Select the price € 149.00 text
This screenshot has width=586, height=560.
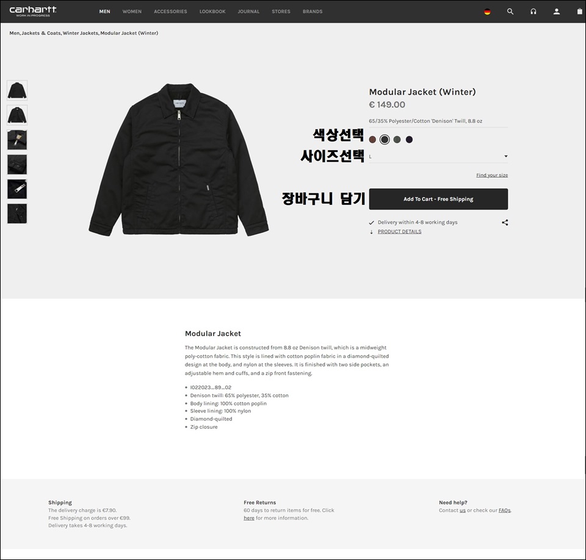coord(387,104)
